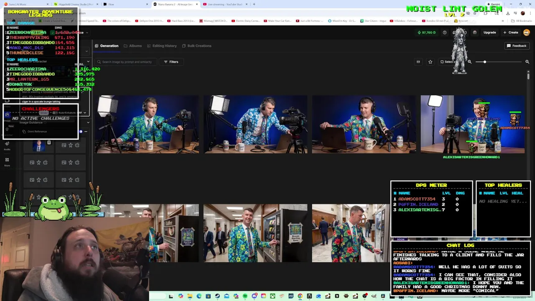Viewport: 535px width, 301px height.
Task: Collapse the Image Guidance section chevron
Action: click(88, 122)
